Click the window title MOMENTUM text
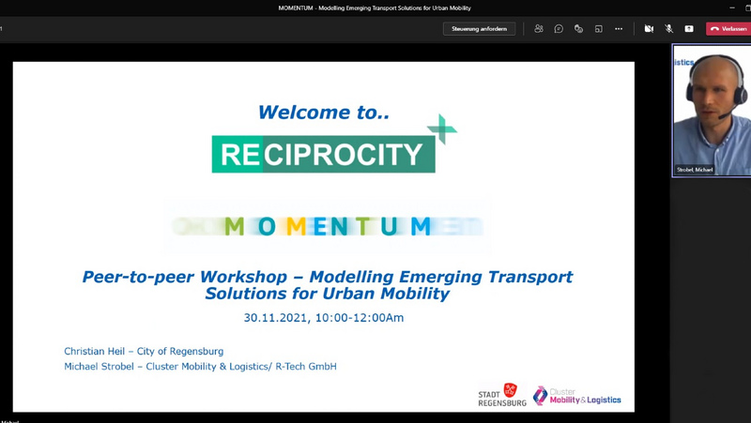751x423 pixels. coord(375,8)
